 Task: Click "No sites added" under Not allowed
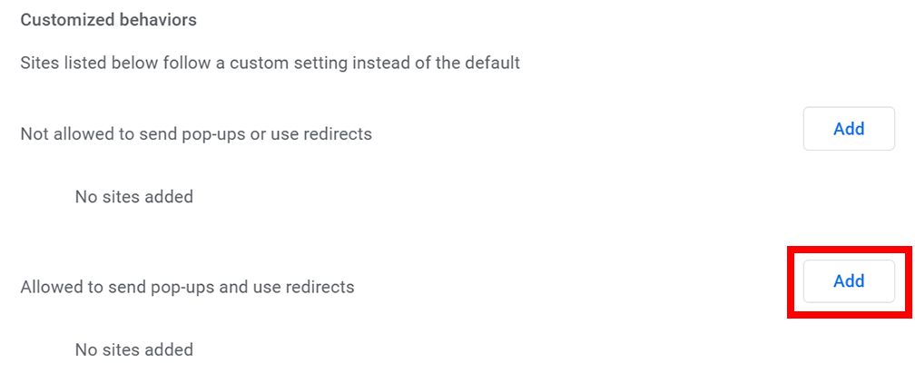(x=134, y=196)
